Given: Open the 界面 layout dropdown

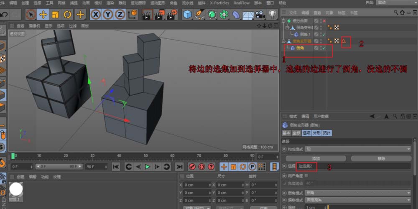Looking at the screenshot, I should point(395,3).
